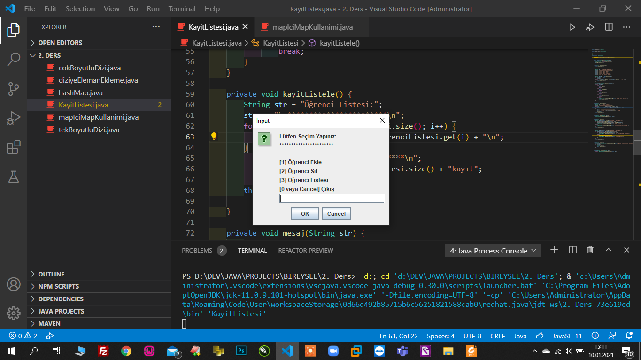
Task: Click the Split Editor icon
Action: [609, 27]
